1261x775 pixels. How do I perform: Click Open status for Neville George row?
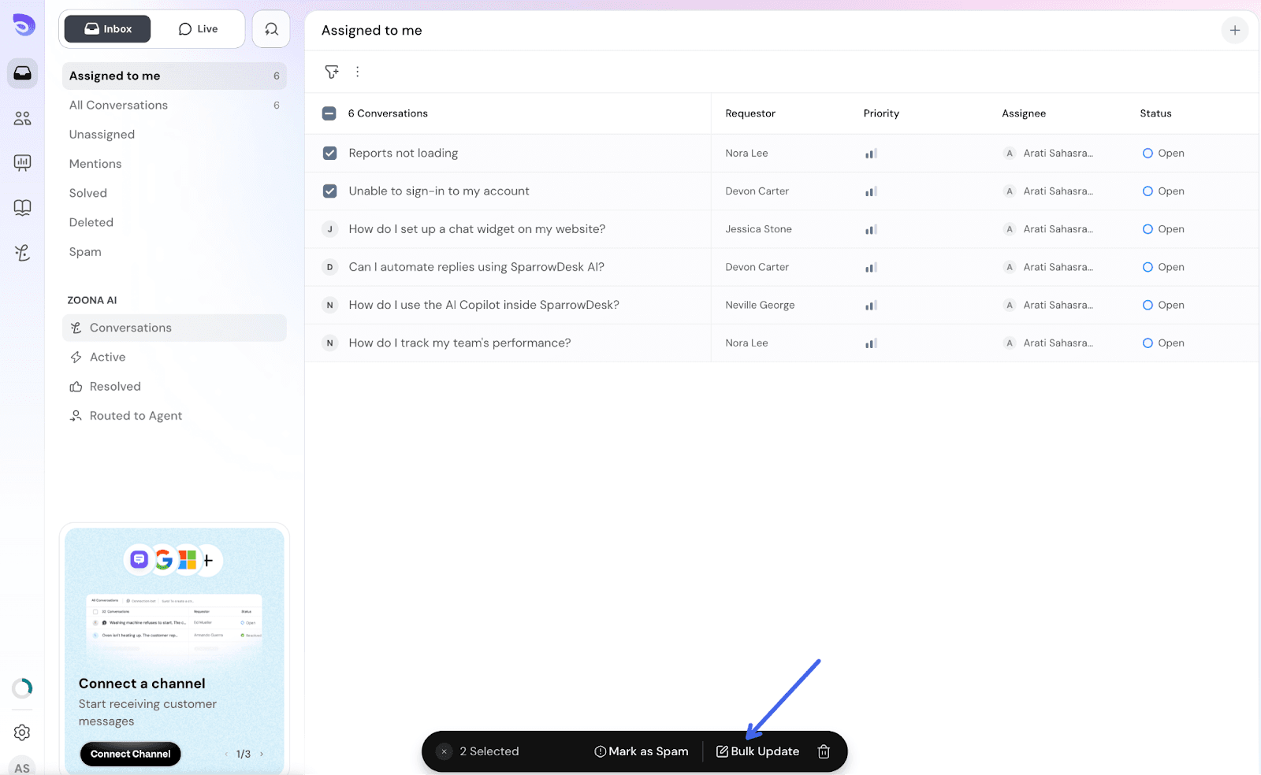[1163, 305]
